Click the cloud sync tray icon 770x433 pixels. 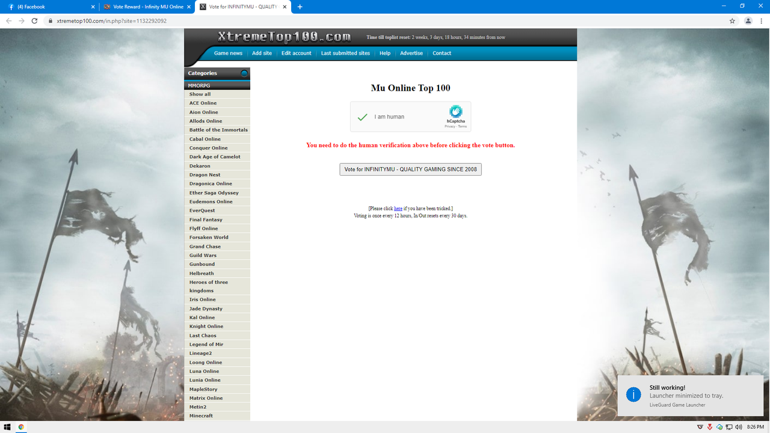[719, 427]
